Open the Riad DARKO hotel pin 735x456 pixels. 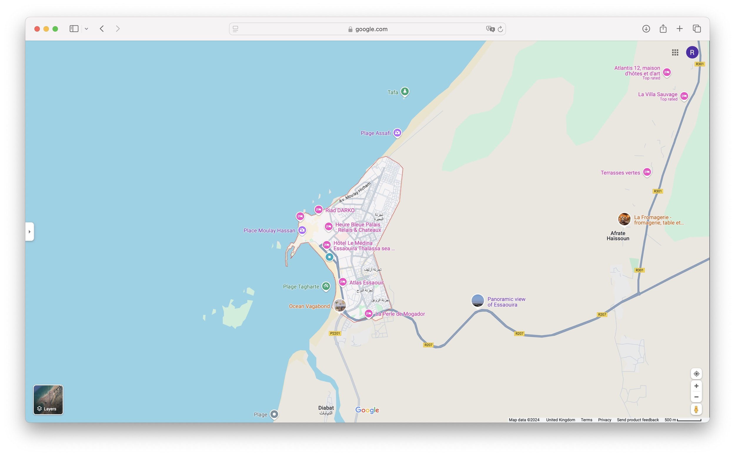[x=318, y=210]
